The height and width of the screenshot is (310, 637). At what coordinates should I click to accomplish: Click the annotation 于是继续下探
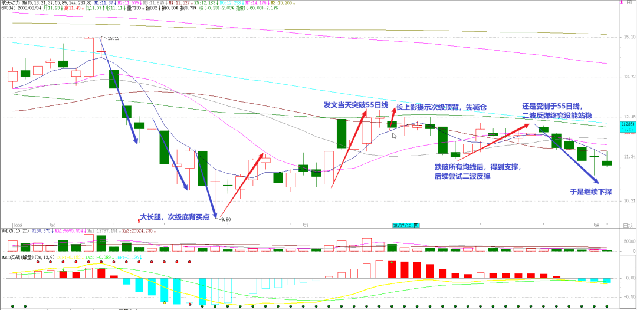tap(590, 192)
